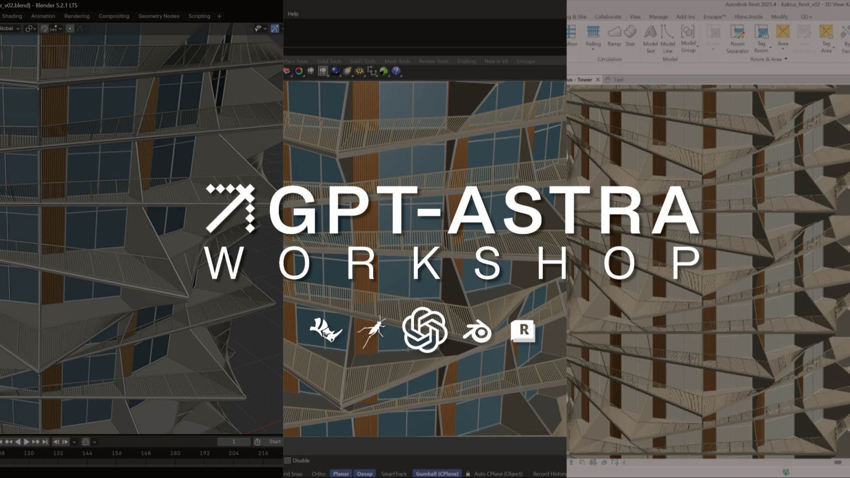
Task: Open Blender's proportional falloff curve dropdown
Action: (82, 28)
